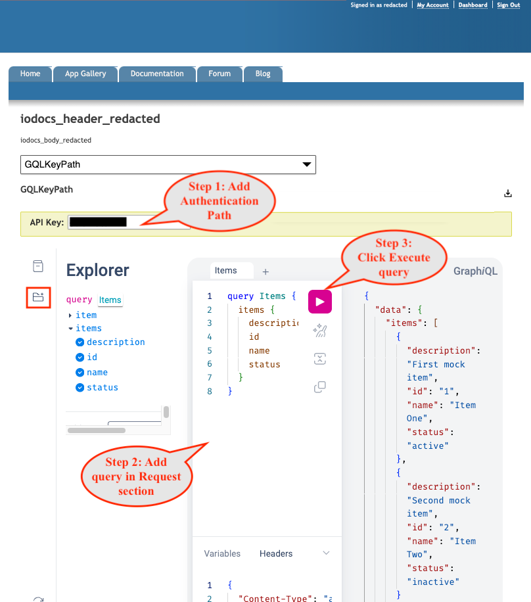Click the 'status' field in query editor

pos(265,365)
